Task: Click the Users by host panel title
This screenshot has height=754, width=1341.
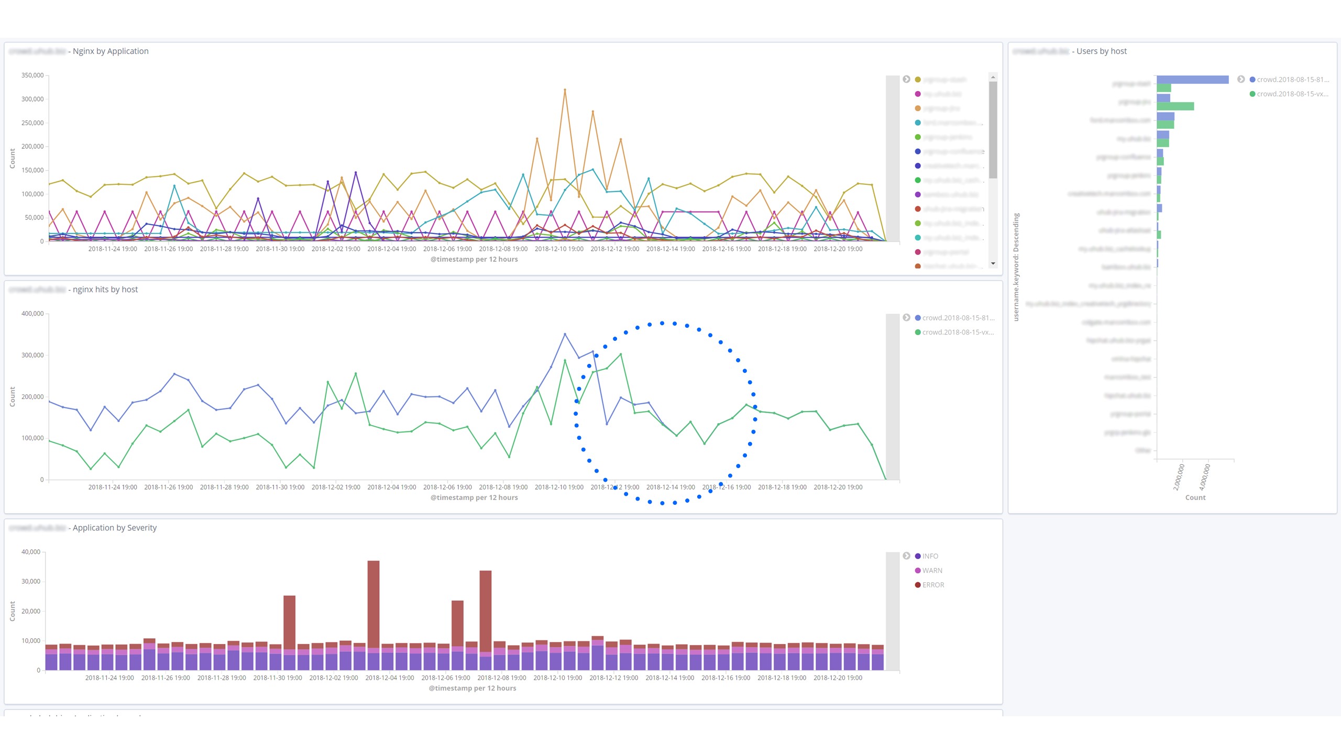Action: (x=1070, y=51)
